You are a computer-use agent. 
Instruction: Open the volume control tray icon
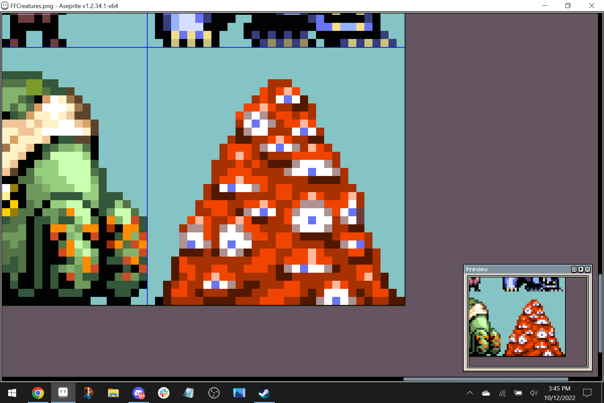click(534, 393)
